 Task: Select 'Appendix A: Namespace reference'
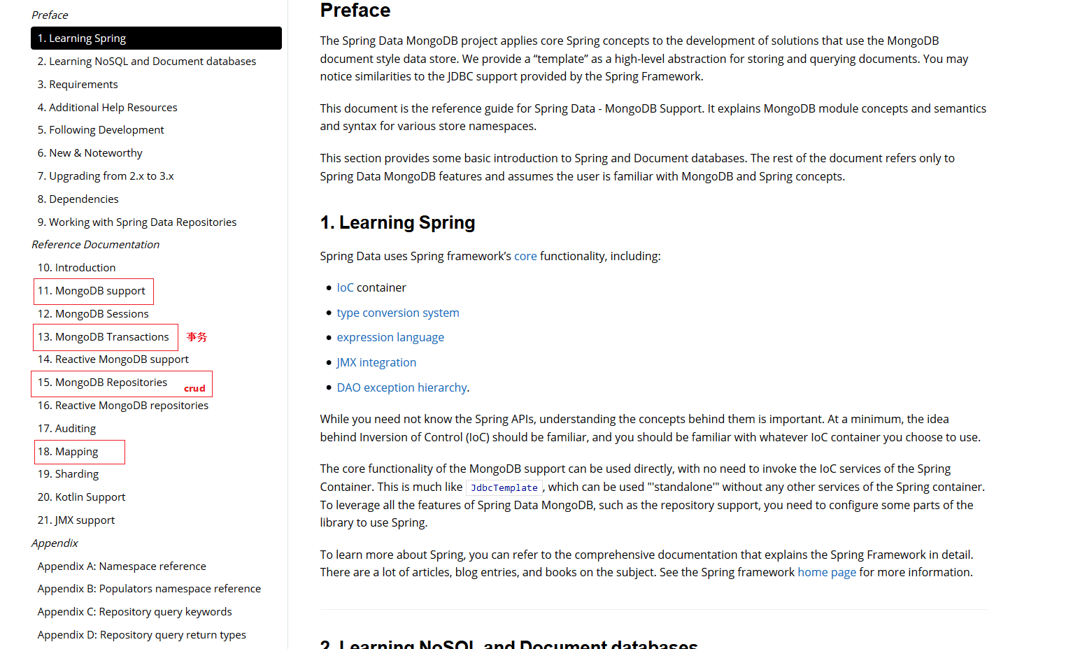122,566
